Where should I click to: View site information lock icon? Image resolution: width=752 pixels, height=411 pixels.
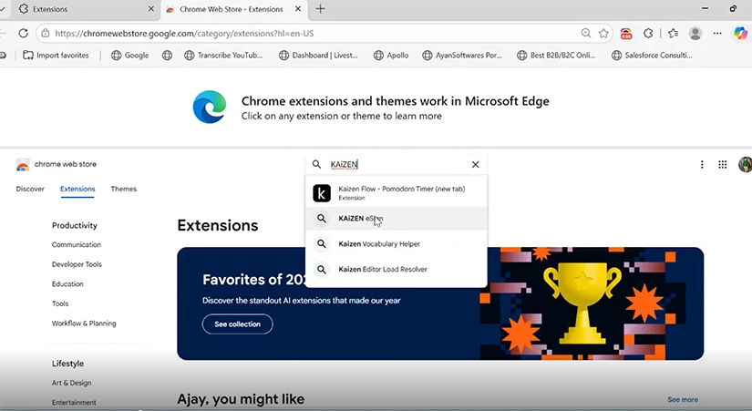click(45, 34)
